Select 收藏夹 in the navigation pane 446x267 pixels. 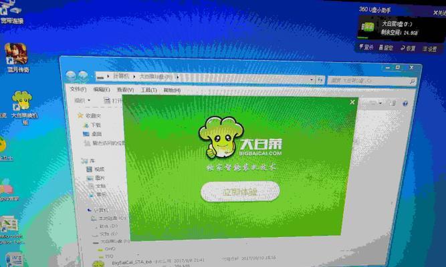pos(90,115)
